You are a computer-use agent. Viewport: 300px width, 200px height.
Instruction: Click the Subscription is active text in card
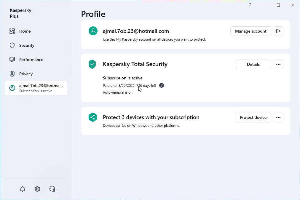coord(123,78)
